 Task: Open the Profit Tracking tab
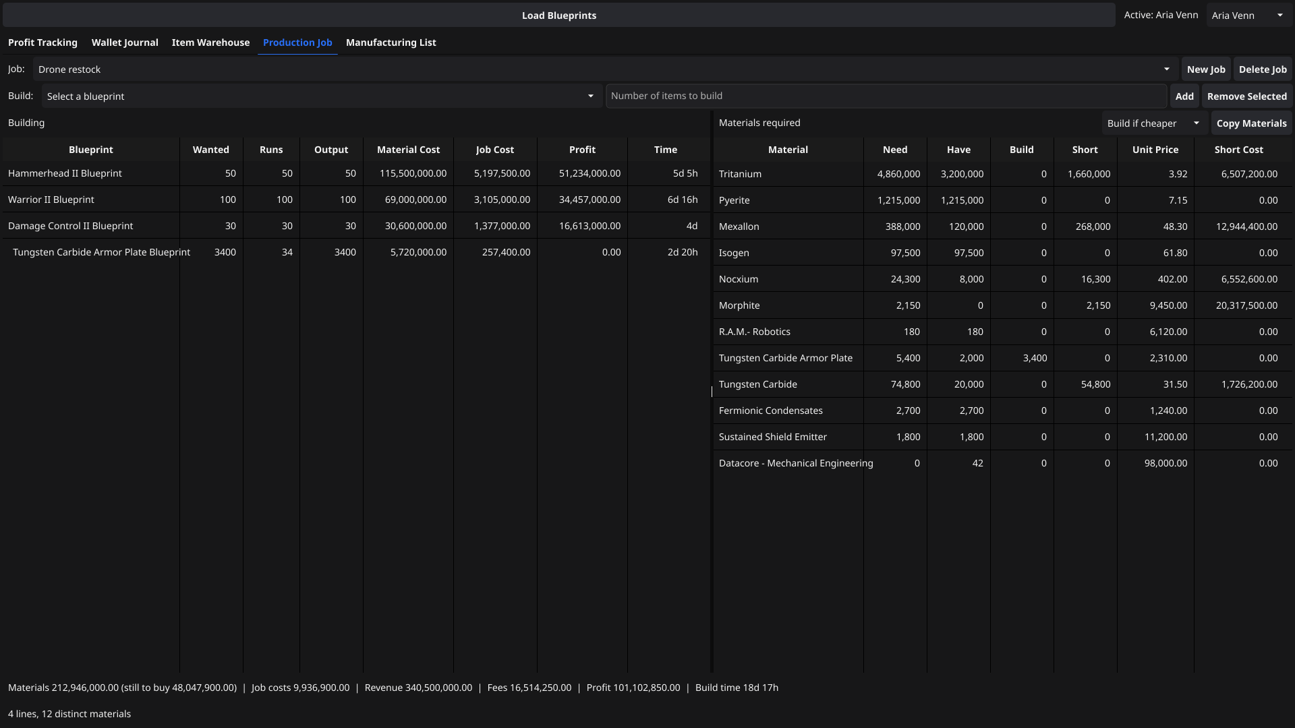coord(42,42)
